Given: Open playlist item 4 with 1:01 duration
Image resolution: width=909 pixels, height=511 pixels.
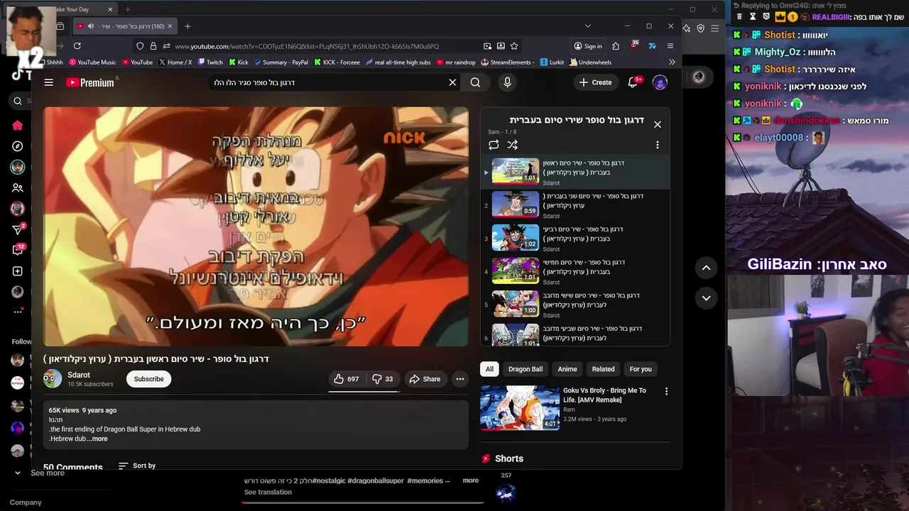Looking at the screenshot, I should (575, 270).
